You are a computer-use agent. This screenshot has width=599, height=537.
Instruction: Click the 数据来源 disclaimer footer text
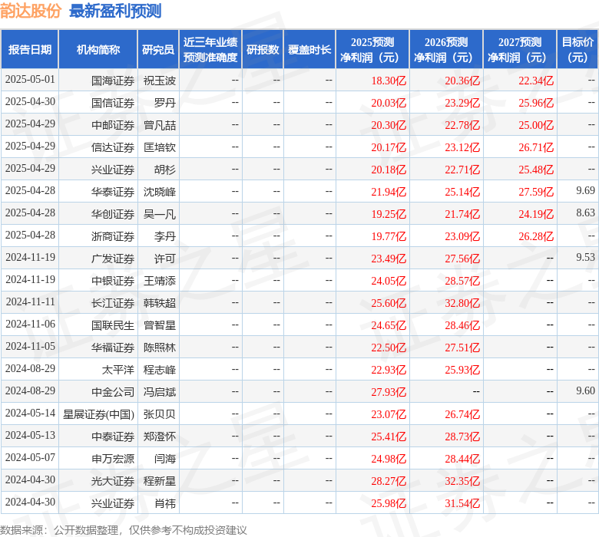[x=124, y=530]
